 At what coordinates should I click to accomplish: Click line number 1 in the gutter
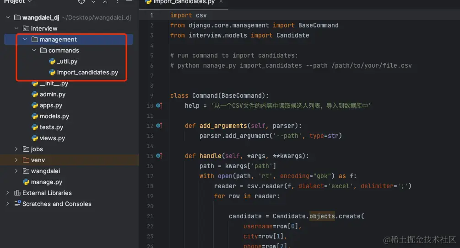[152, 15]
